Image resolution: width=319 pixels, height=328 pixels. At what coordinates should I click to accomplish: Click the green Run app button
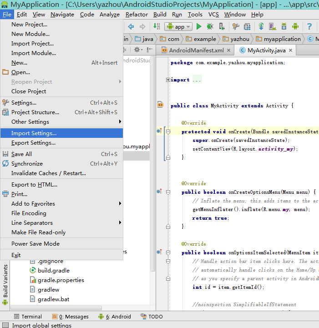click(199, 26)
